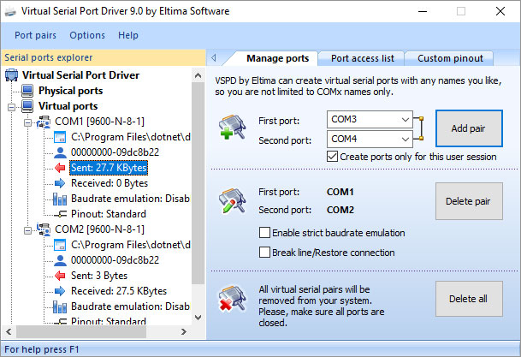Click the edit pair connector icon with pencil
Screen dimensions: 521x357
point(232,201)
